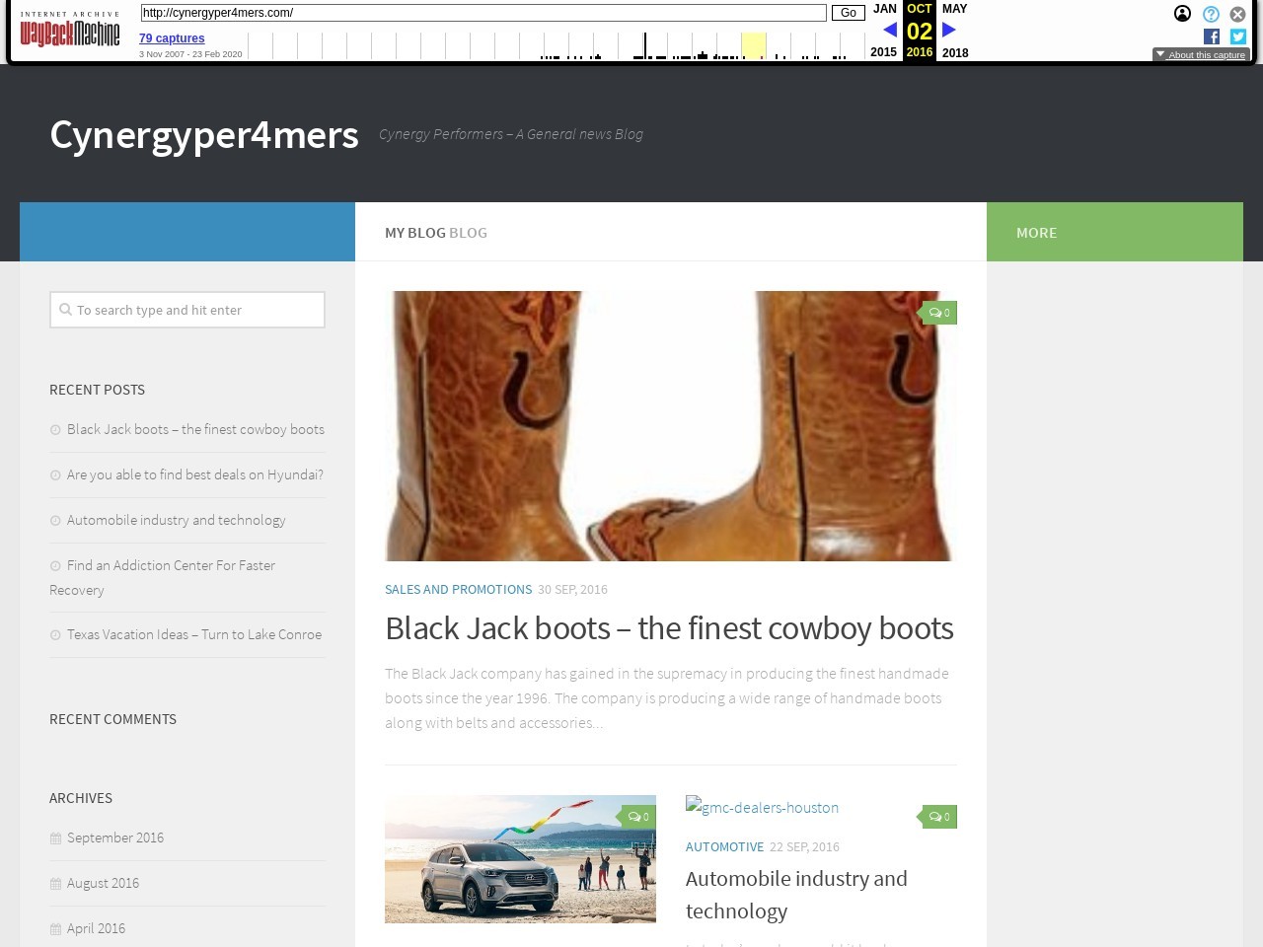The width and height of the screenshot is (1263, 947).
Task: Go to next capture with right arrow
Action: click(x=949, y=31)
